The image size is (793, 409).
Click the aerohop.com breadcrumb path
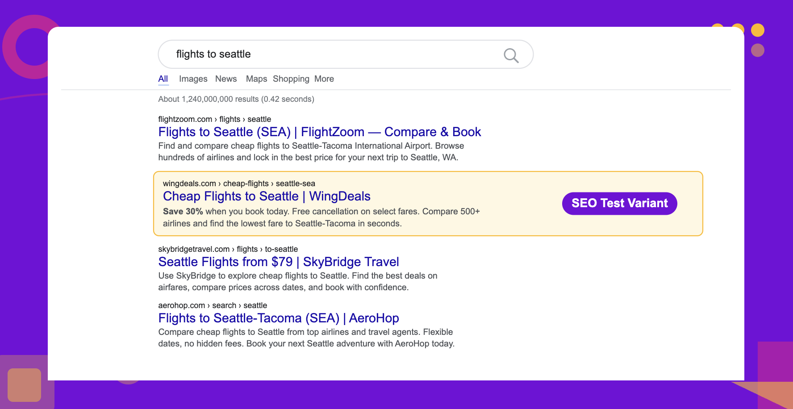pyautogui.click(x=212, y=305)
